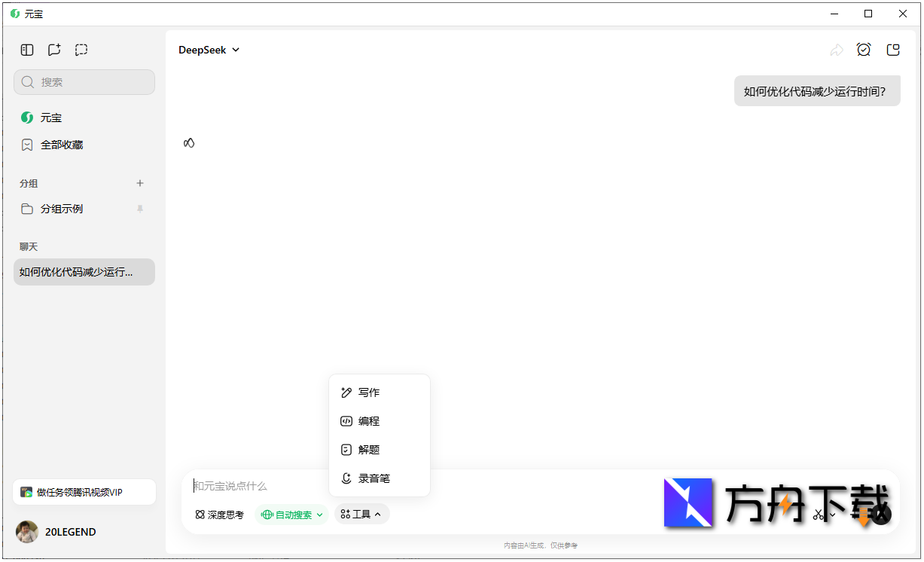Select 录音笔 from the tools menu
The width and height of the screenshot is (924, 562).
(371, 478)
